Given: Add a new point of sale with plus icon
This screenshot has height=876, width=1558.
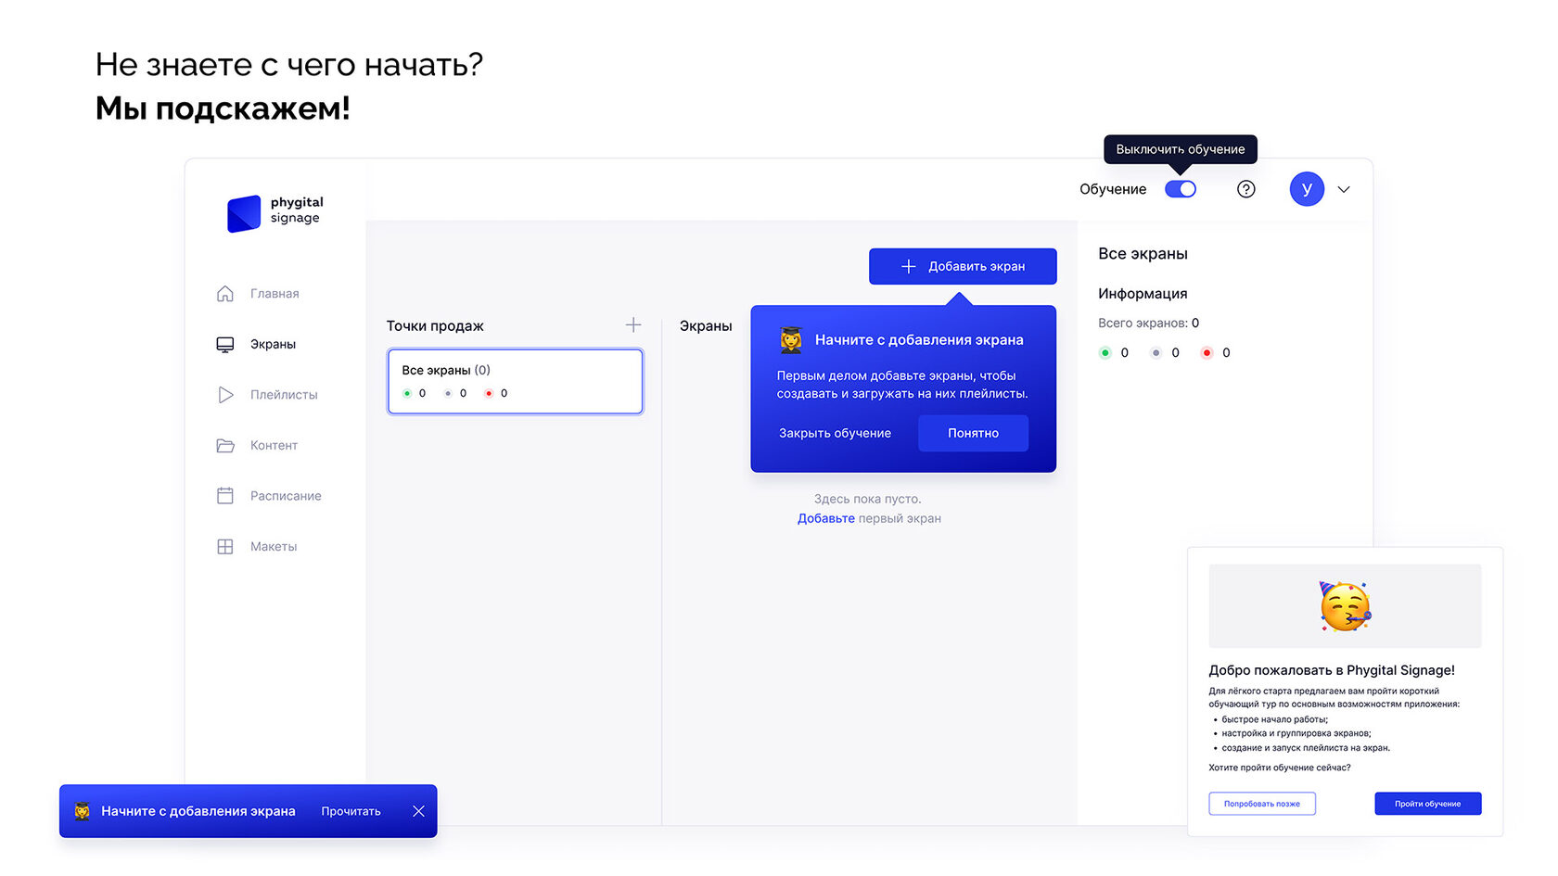Looking at the screenshot, I should click(633, 324).
